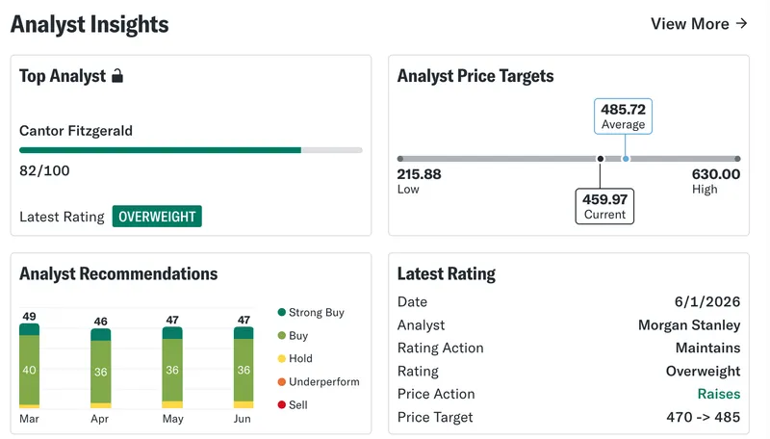Open the View More link

pyautogui.click(x=699, y=23)
